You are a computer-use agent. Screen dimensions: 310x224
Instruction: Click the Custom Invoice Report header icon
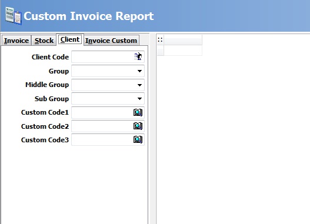tap(14, 16)
